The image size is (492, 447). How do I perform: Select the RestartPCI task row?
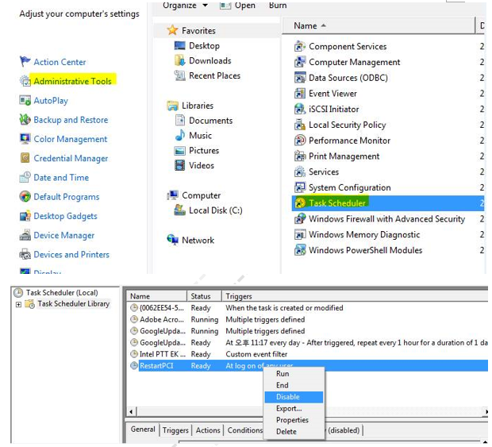[159, 366]
